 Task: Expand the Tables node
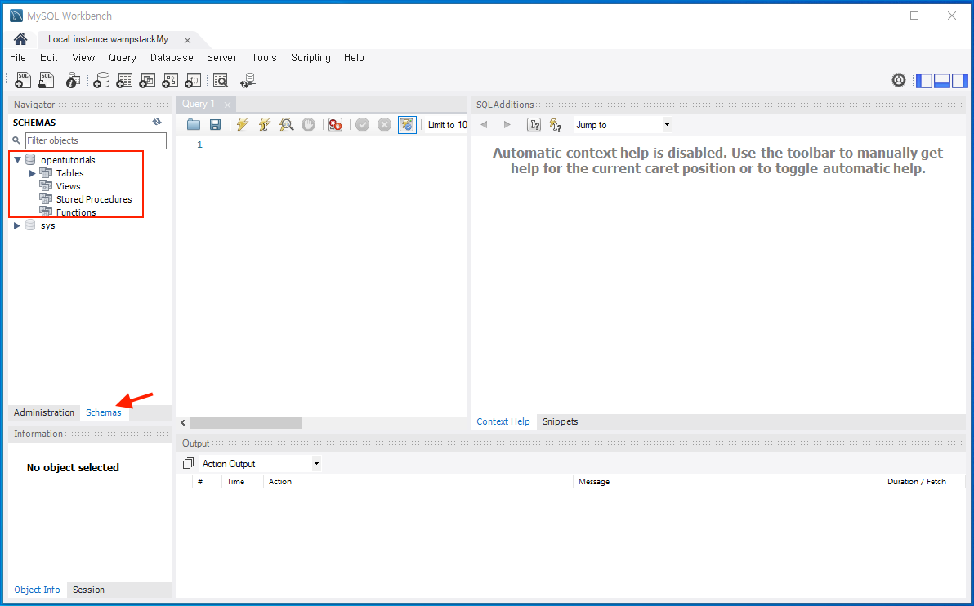point(33,173)
